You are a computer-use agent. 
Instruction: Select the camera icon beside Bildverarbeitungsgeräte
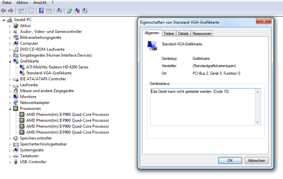pyautogui.click(x=16, y=38)
